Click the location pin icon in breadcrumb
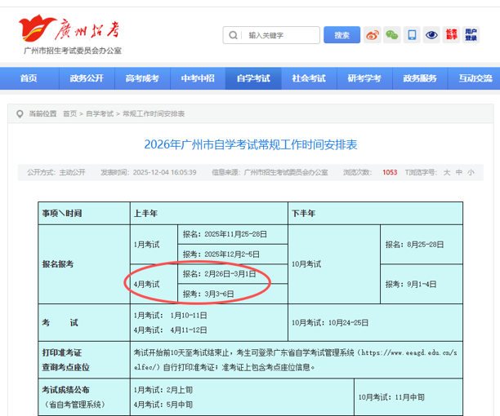Image resolution: width=500 pixels, height=416 pixels. pyautogui.click(x=19, y=113)
